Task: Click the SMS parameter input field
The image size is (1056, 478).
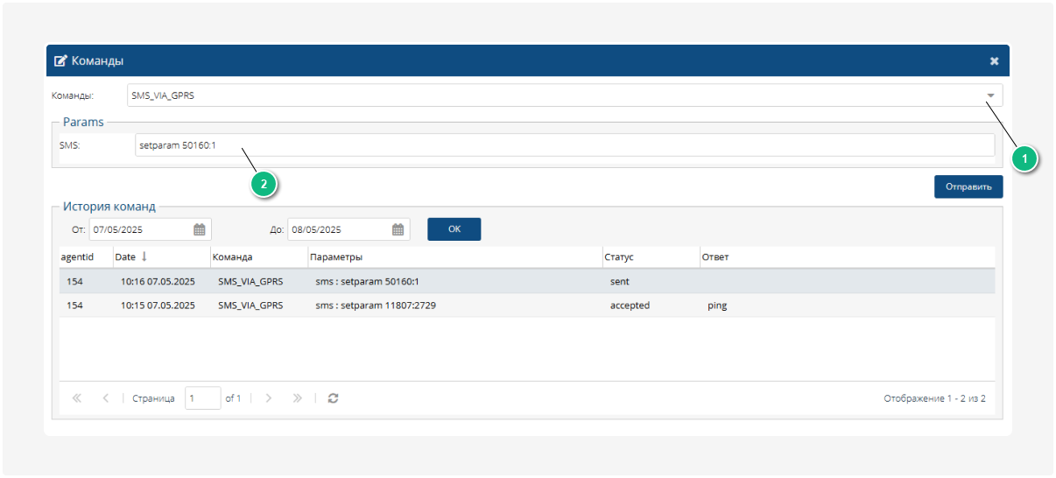Action: pyautogui.click(x=565, y=145)
